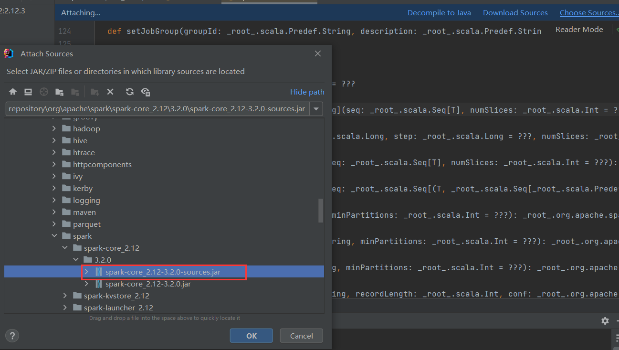Click the disabled module content root icon

(x=75, y=92)
